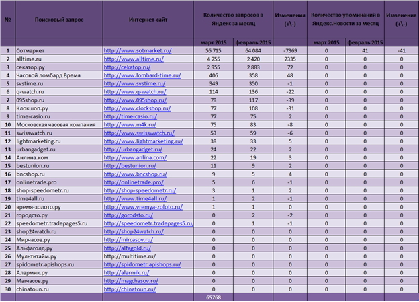Open the http://www.m4k.ru/ link
This screenshot has width=419, height=302.
pos(130,124)
